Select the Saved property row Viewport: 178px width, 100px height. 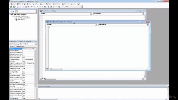point(22,97)
